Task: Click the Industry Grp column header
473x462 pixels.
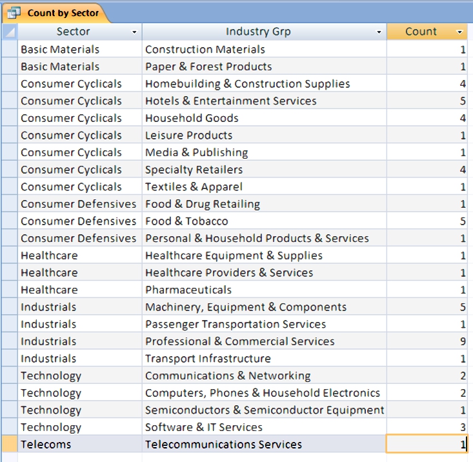Action: coord(265,32)
